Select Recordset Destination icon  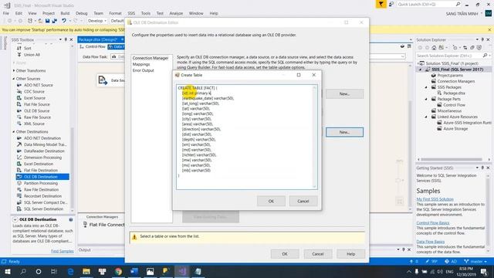19,196
